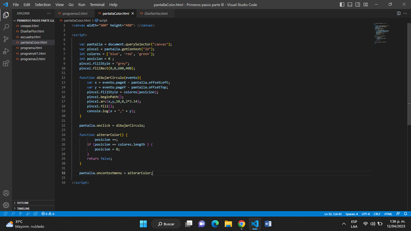This screenshot has height=231, width=411.
Task: Open the Help menu
Action: tap(113, 5)
